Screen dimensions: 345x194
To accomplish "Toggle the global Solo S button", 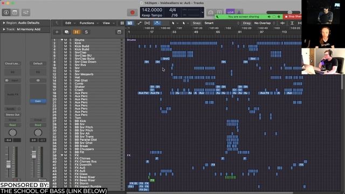I will (86, 32).
